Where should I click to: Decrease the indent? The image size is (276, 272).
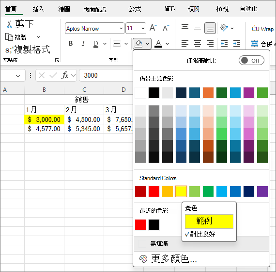click(x=224, y=43)
